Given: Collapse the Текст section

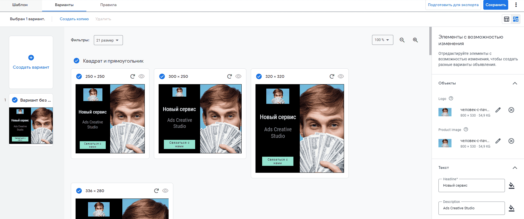Looking at the screenshot, I should tap(515, 168).
